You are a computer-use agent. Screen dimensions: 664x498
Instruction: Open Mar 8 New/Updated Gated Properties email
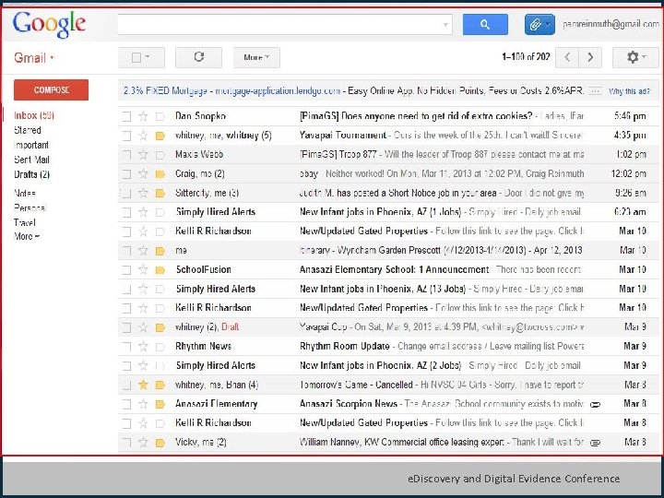tap(363, 423)
